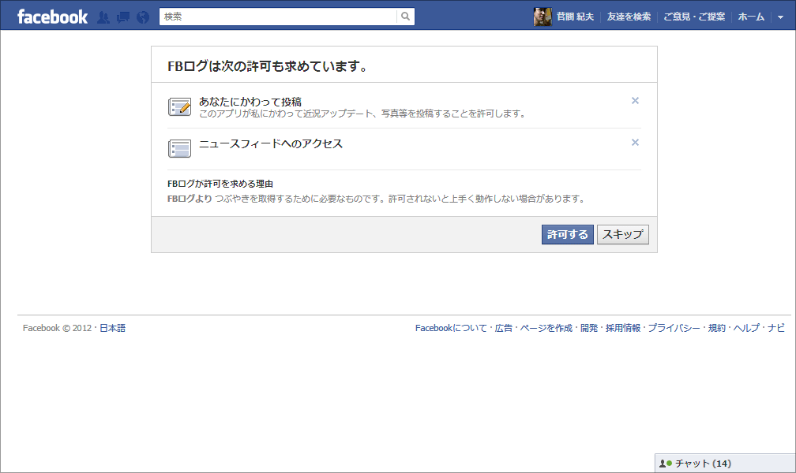Open ナビ footer link
The image size is (796, 473).
776,328
